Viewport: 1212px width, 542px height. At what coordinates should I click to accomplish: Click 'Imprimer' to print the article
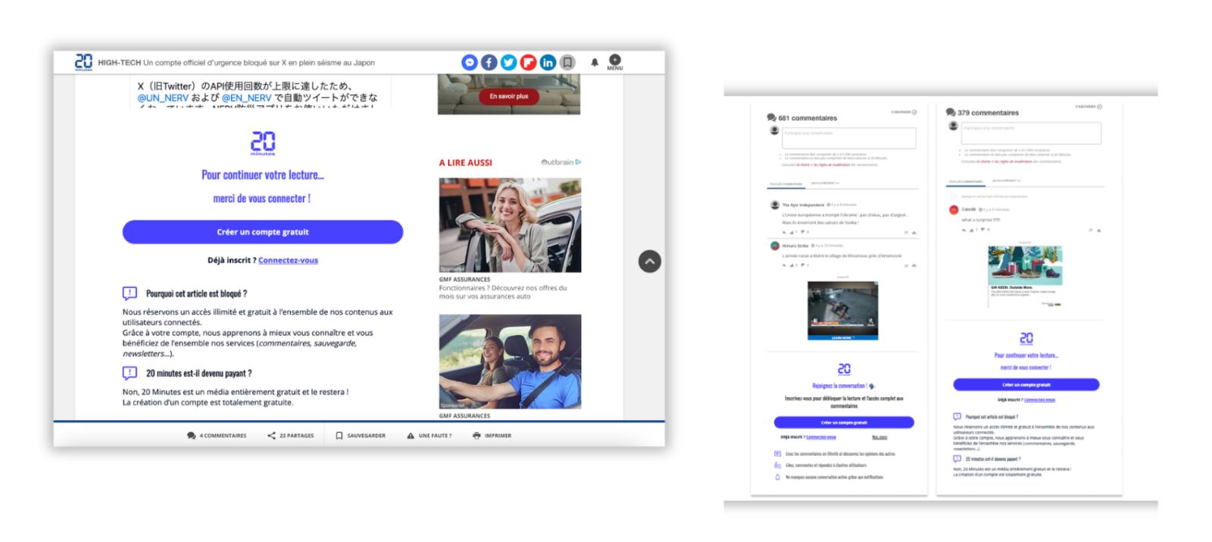tap(492, 436)
